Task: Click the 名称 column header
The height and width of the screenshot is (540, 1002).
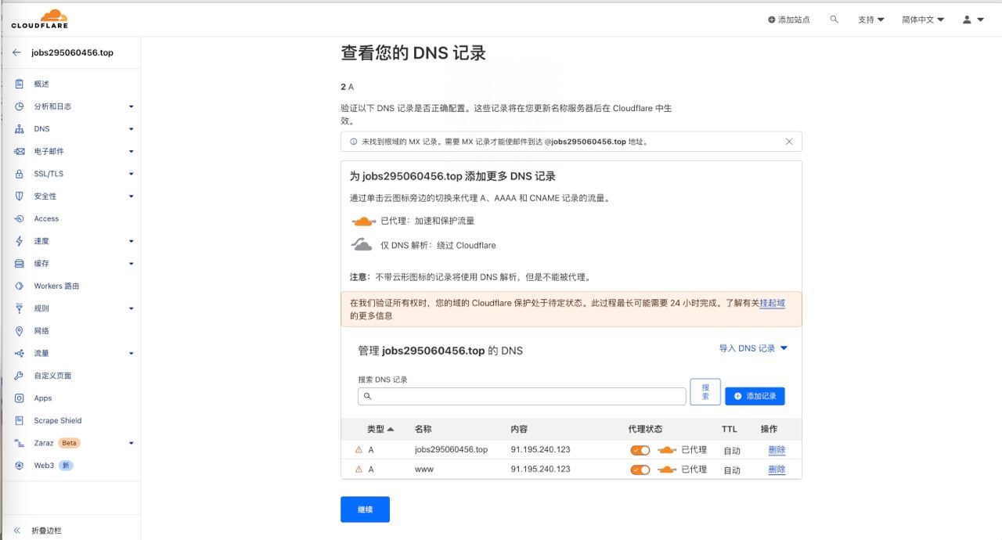Action: [x=424, y=429]
